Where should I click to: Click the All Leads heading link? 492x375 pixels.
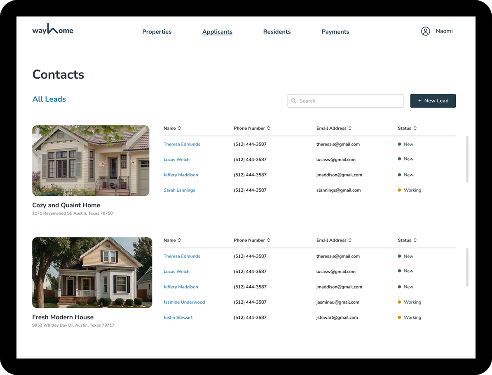click(49, 99)
